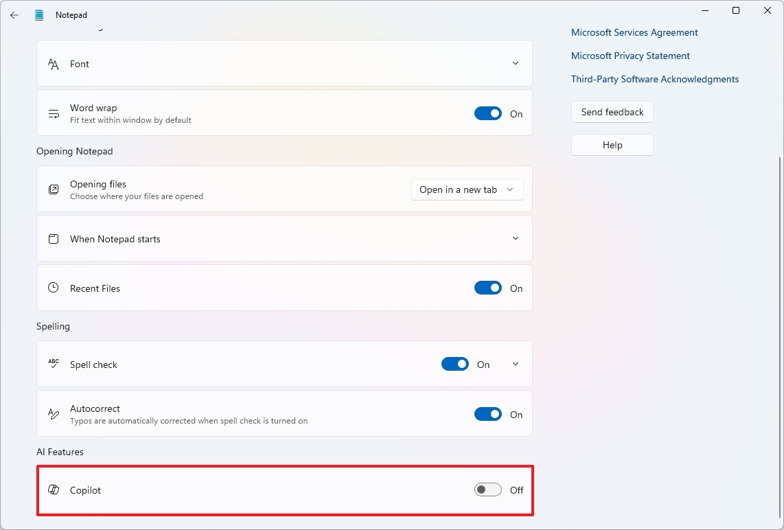The width and height of the screenshot is (784, 530).
Task: Click the Help button
Action: (612, 145)
